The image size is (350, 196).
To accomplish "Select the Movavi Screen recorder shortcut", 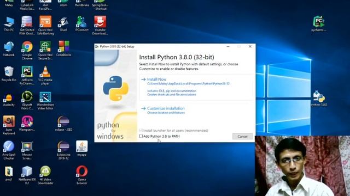I will (27, 150).
